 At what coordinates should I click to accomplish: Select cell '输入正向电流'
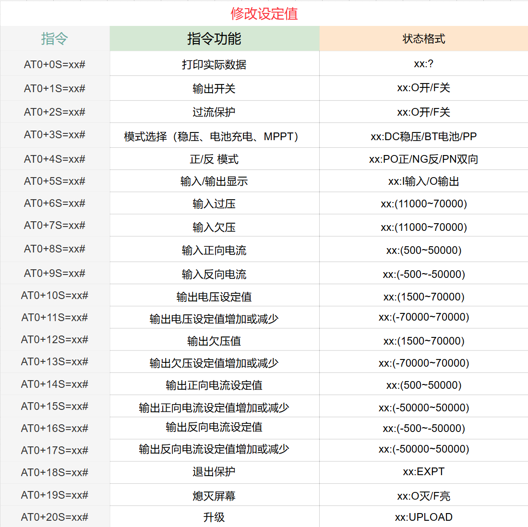pyautogui.click(x=214, y=250)
